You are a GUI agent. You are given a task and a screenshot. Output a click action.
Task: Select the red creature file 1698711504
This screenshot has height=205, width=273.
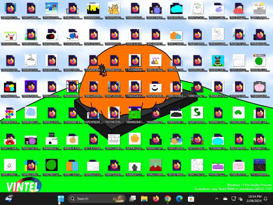pyautogui.click(x=10, y=141)
